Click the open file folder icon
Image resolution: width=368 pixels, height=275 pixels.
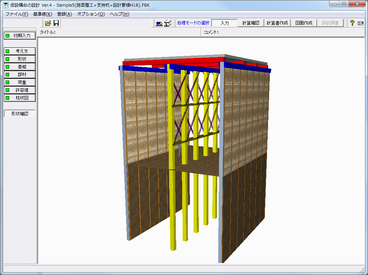tap(48, 23)
